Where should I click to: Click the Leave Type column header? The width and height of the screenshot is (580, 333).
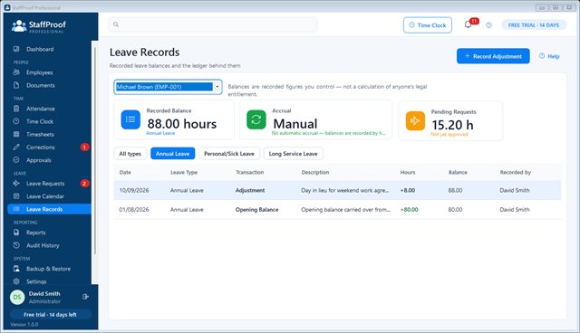coord(184,172)
